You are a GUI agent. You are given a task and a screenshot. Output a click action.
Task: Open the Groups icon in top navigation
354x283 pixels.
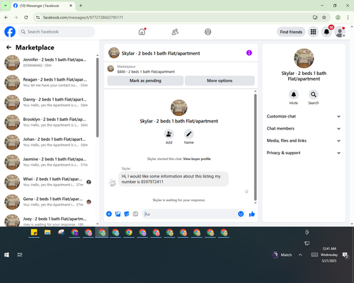(x=208, y=32)
